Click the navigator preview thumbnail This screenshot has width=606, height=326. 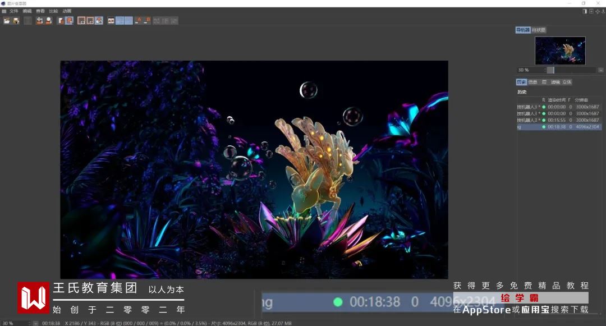(x=560, y=50)
